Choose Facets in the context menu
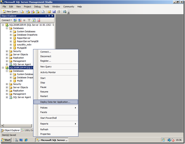 [56, 112]
